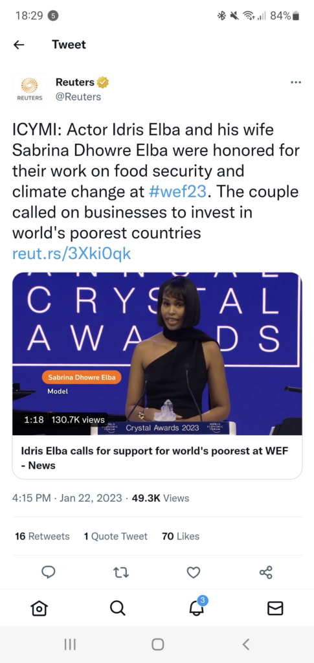
Task: Tap the retweet arrows icon
Action: coord(121,572)
